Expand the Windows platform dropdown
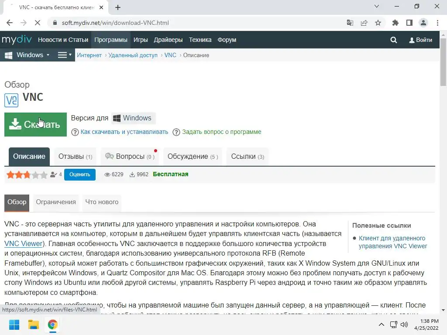Image resolution: width=447 pixels, height=335 pixels. (28, 55)
